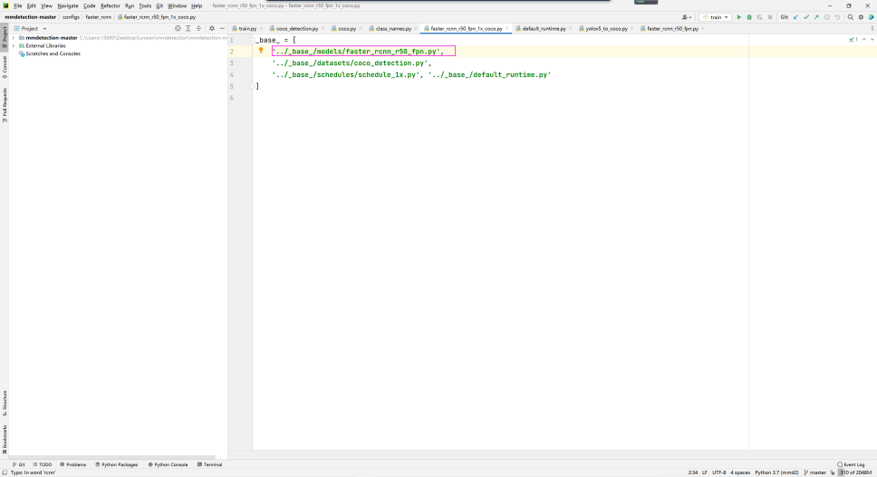Open master Git branch popup
The image size is (877, 477).
pyautogui.click(x=814, y=472)
